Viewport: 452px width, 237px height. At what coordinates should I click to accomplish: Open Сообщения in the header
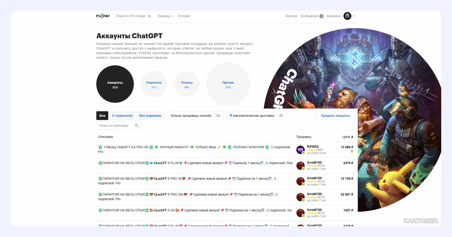click(309, 16)
